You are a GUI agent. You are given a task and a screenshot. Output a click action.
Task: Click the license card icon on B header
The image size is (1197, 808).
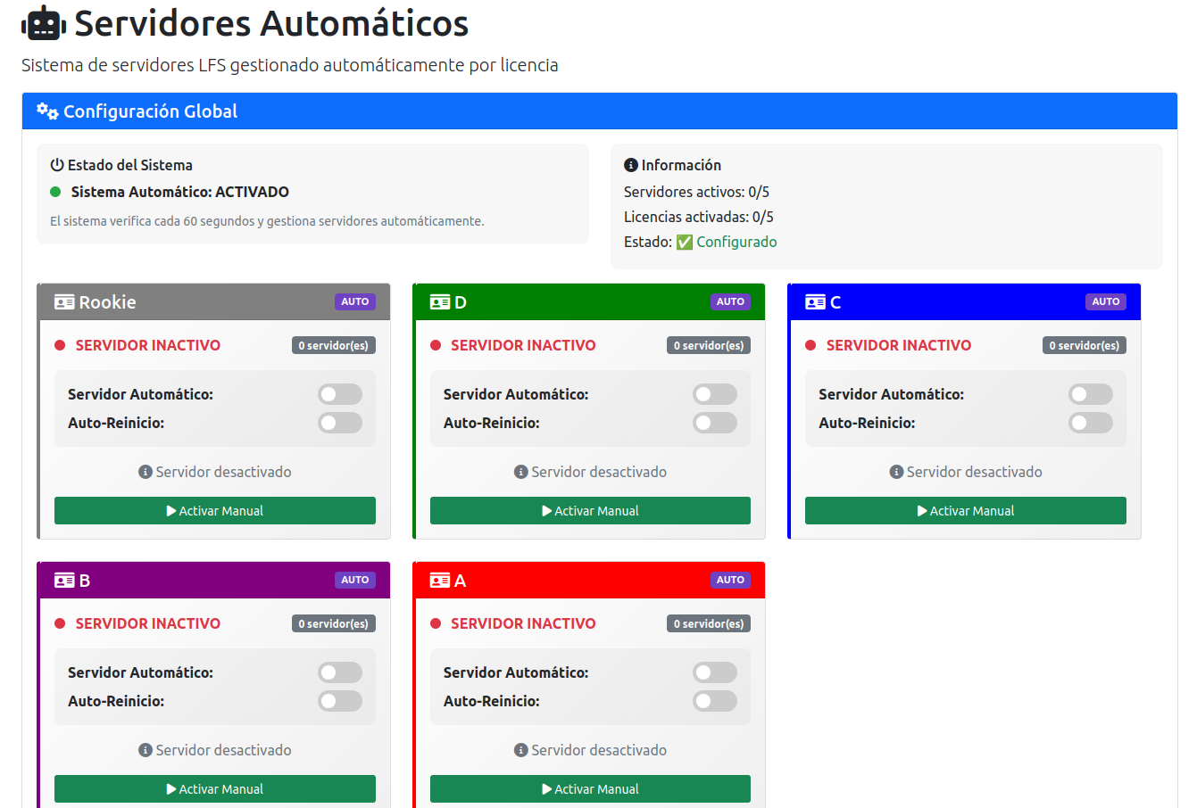click(x=64, y=581)
